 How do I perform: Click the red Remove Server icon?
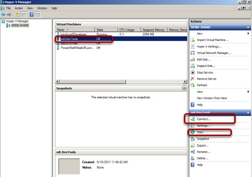193,79
